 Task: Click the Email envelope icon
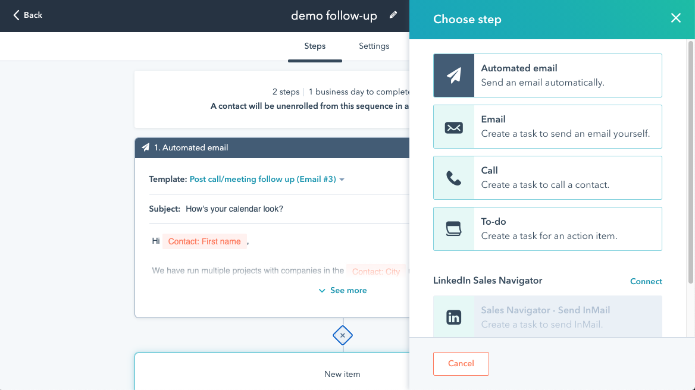(454, 127)
